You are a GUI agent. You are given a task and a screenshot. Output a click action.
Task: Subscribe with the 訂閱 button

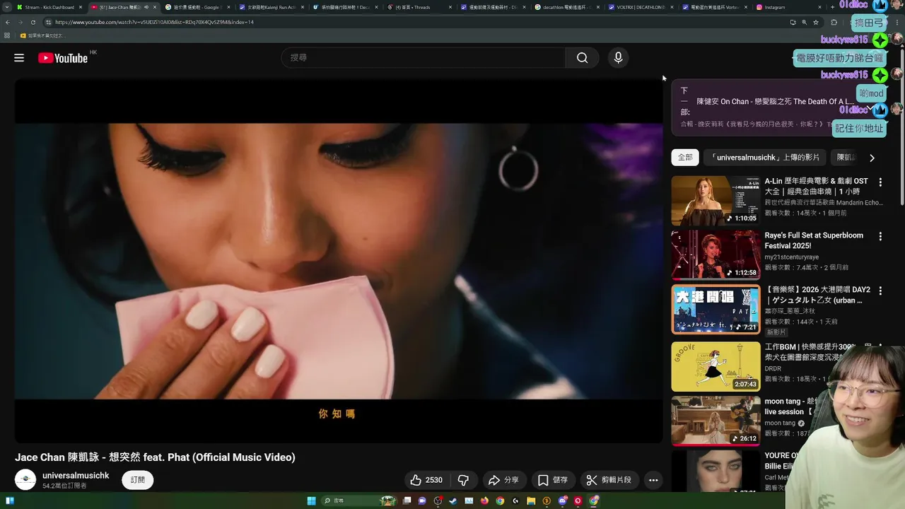coord(138,480)
